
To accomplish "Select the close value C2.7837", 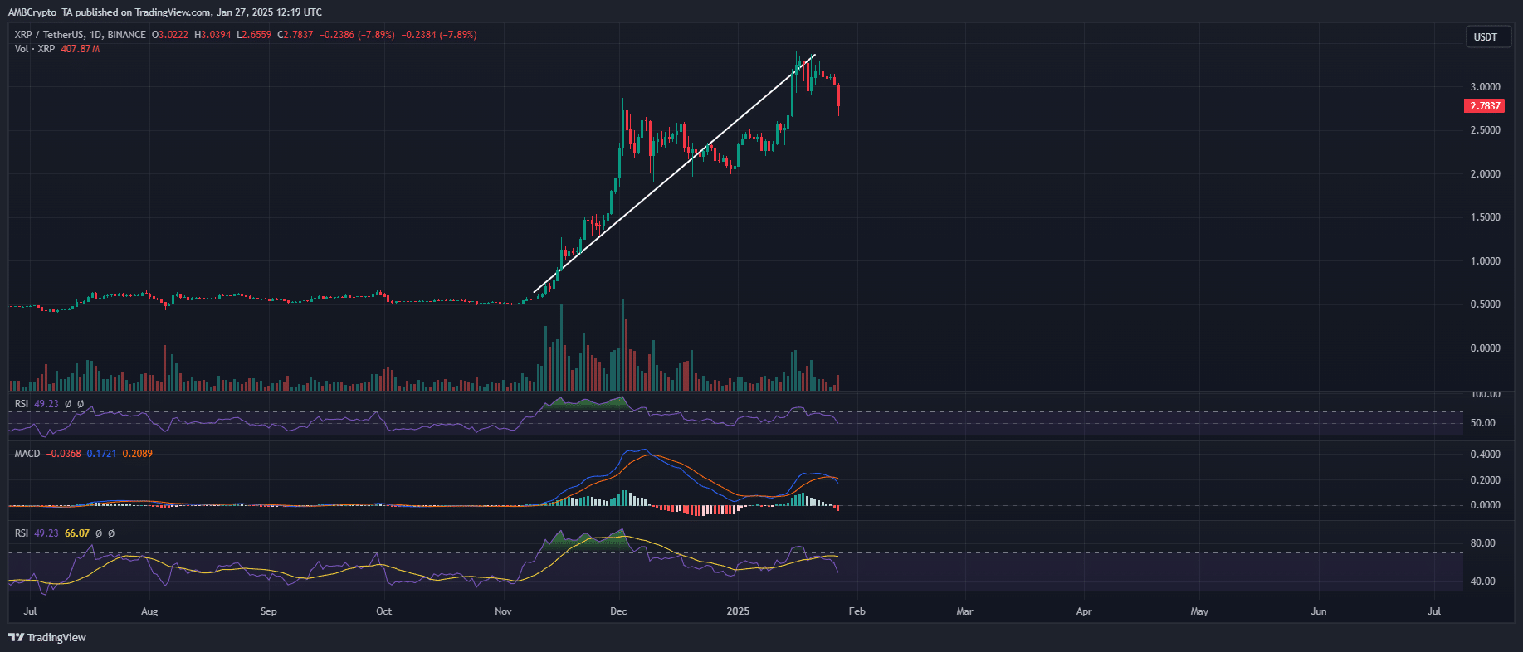I will click(295, 35).
